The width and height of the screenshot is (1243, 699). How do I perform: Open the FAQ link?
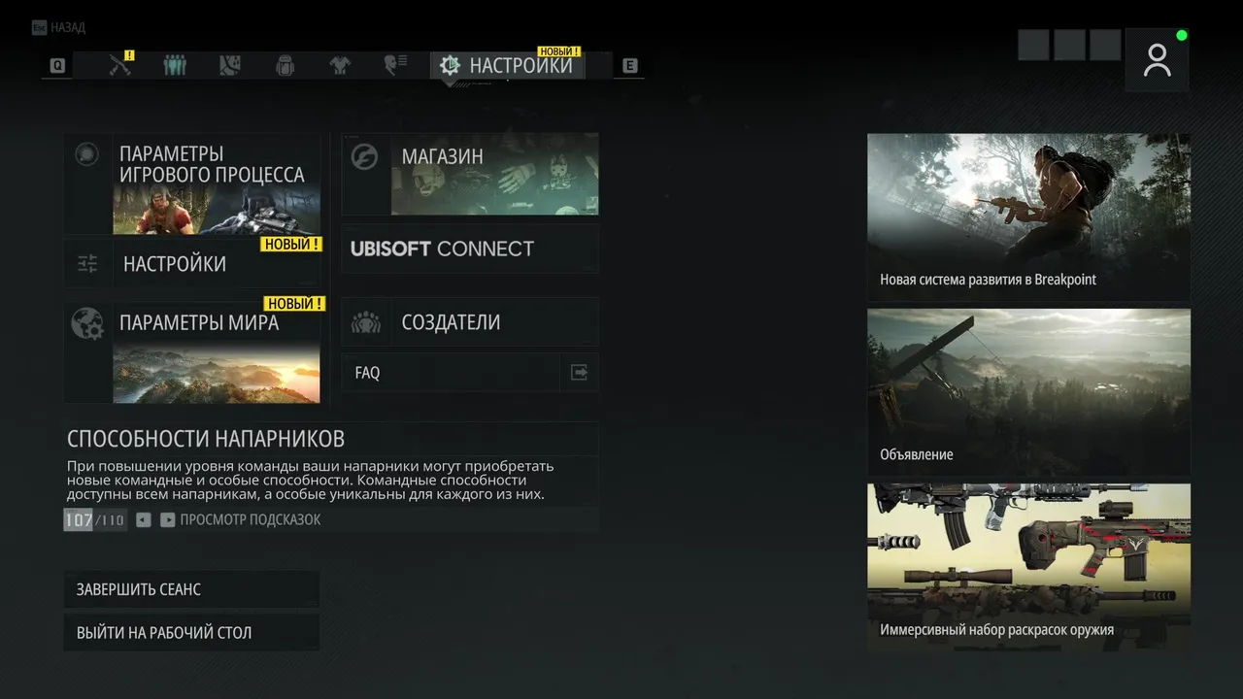point(470,372)
